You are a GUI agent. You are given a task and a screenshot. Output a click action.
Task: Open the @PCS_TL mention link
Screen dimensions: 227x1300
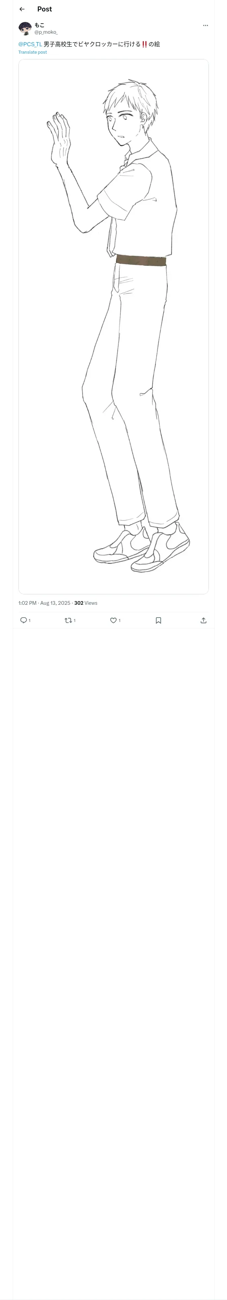pos(30,45)
